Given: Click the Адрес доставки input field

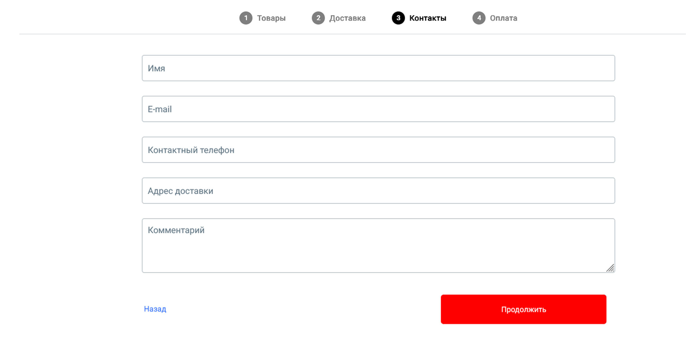Looking at the screenshot, I should click(x=378, y=191).
